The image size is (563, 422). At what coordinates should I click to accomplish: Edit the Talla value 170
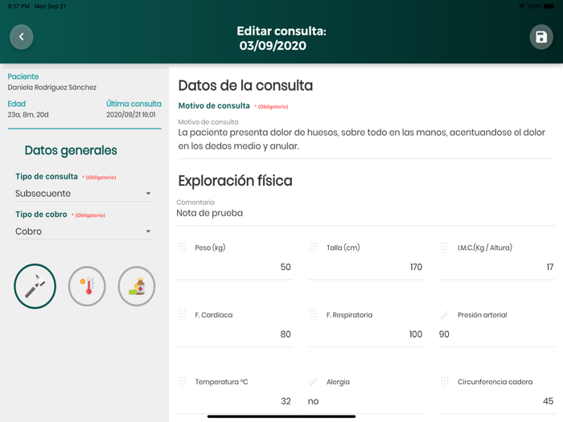tap(366, 267)
